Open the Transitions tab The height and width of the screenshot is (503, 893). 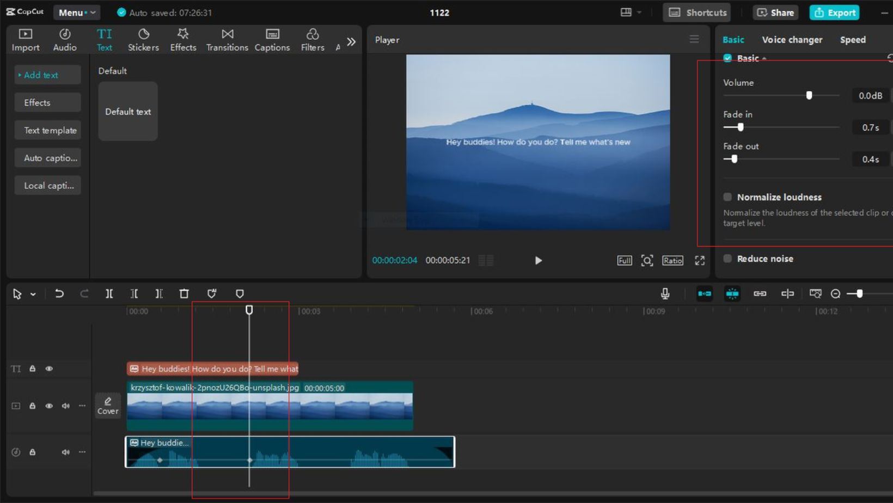[227, 40]
